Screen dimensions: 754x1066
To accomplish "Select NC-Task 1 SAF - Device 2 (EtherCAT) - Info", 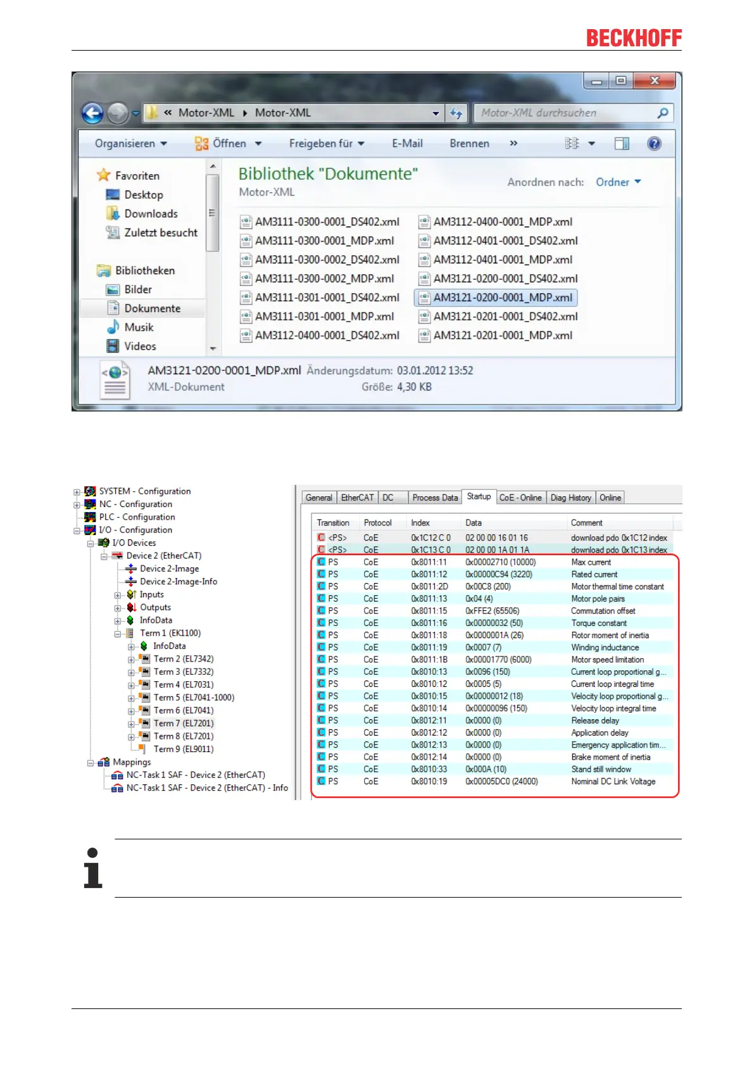I will pos(207,788).
